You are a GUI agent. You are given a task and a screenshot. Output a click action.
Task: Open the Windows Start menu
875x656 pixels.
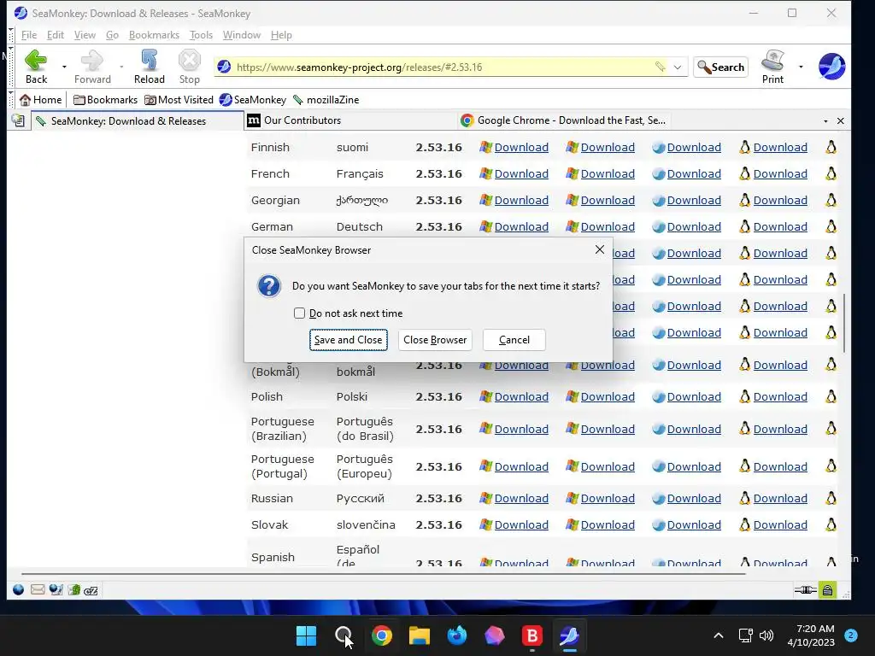pyautogui.click(x=306, y=635)
